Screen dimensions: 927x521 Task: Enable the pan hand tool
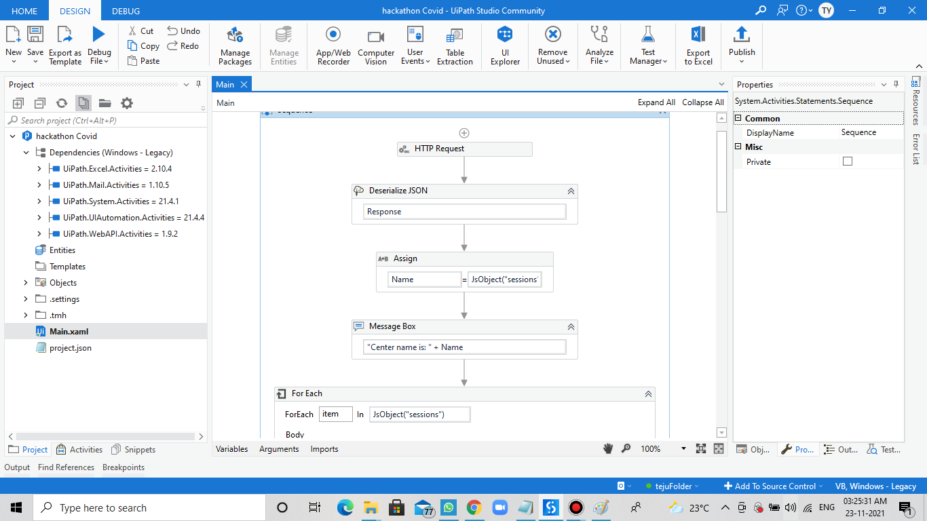[x=608, y=449]
